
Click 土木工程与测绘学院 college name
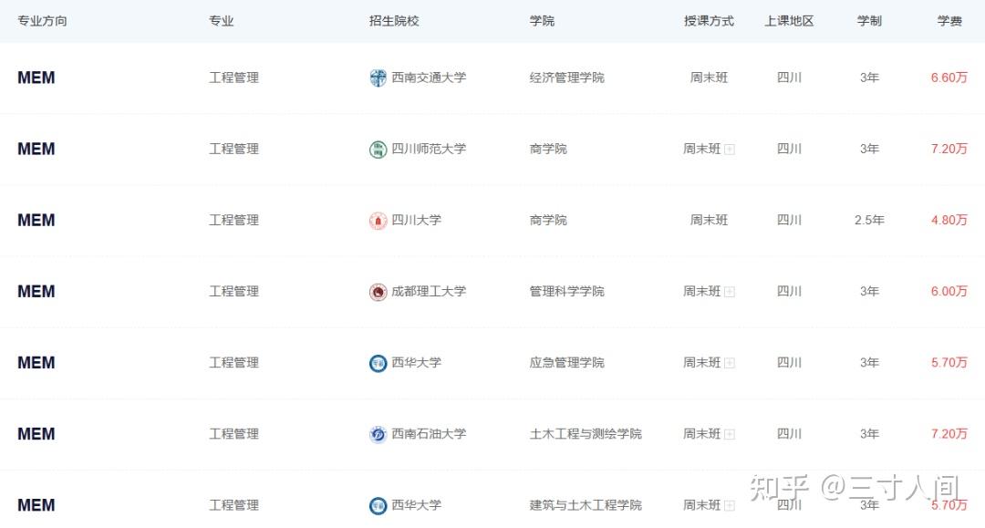pyautogui.click(x=586, y=434)
